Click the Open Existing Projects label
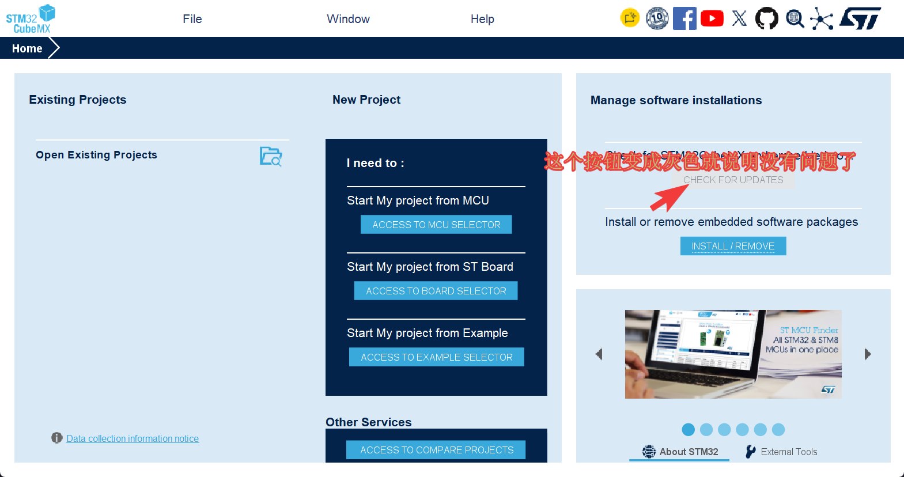 pos(96,155)
